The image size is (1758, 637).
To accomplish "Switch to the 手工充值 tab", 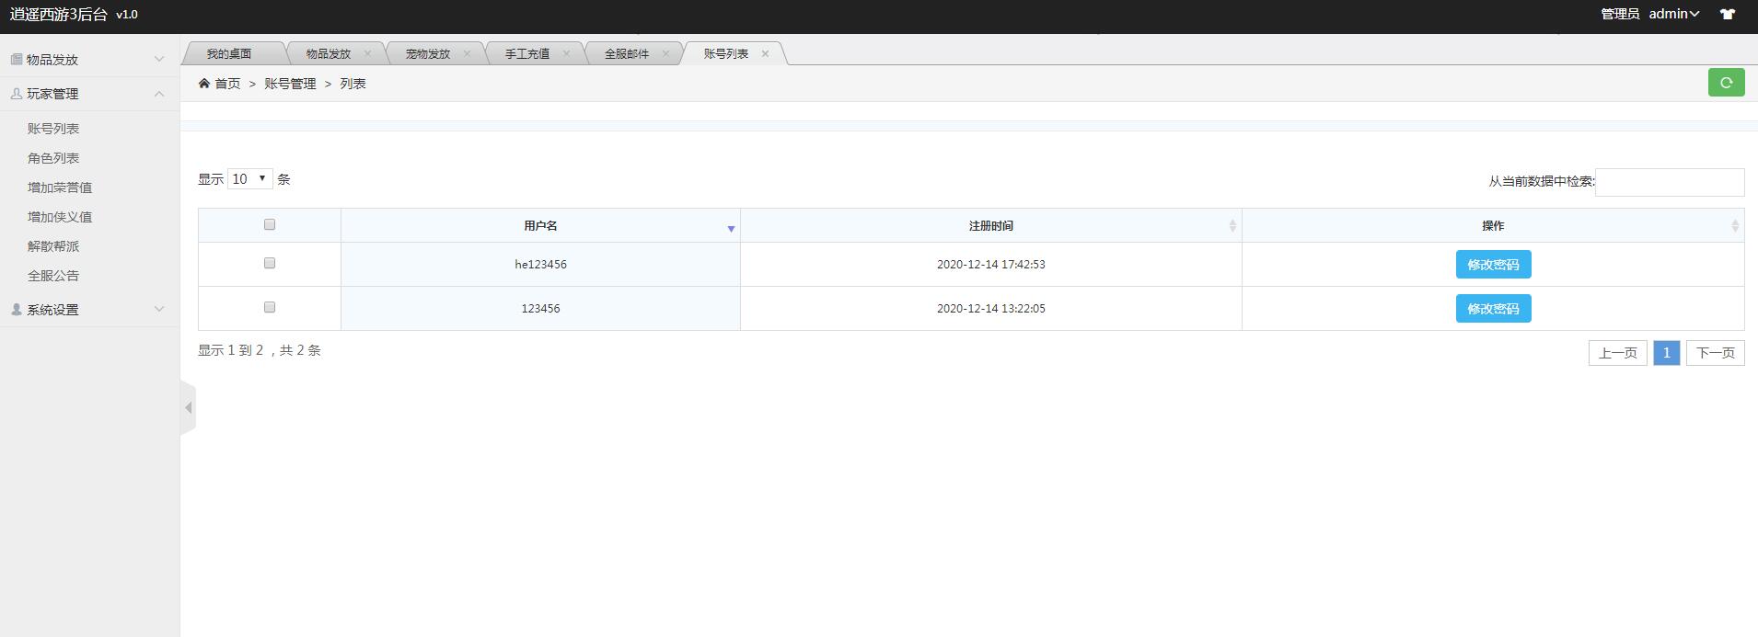I will pos(527,54).
